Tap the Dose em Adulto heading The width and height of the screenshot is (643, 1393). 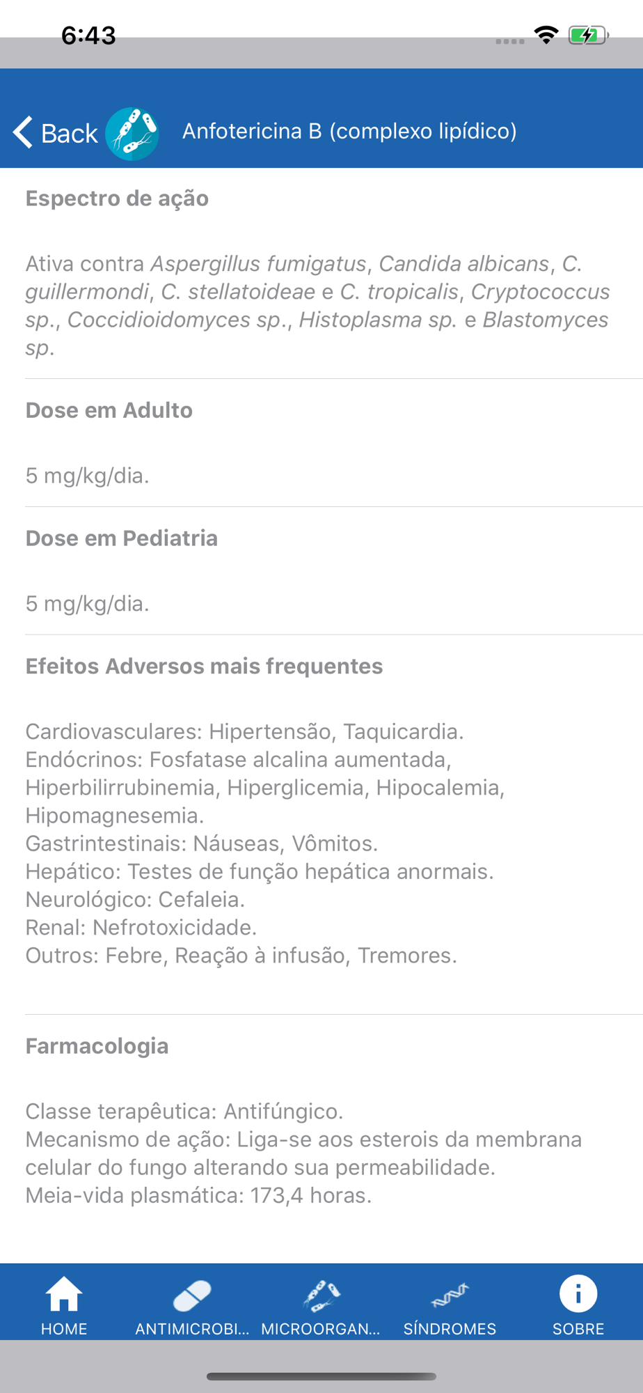(x=109, y=410)
